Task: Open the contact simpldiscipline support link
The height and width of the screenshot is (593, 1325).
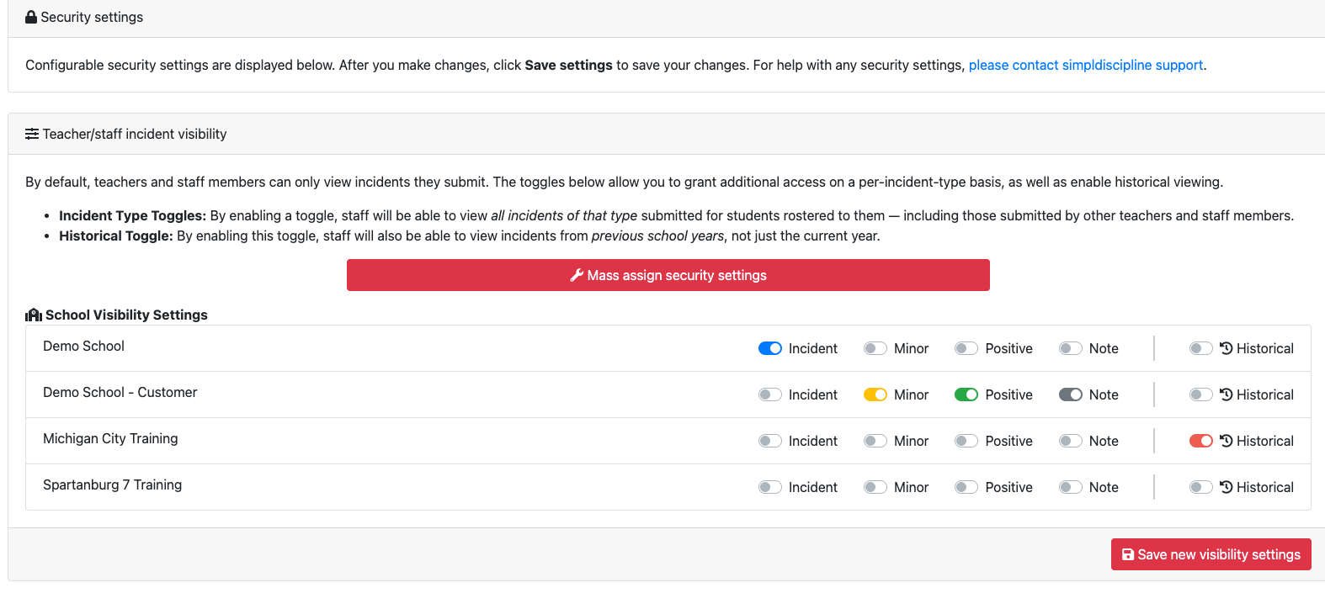Action: tap(1085, 65)
